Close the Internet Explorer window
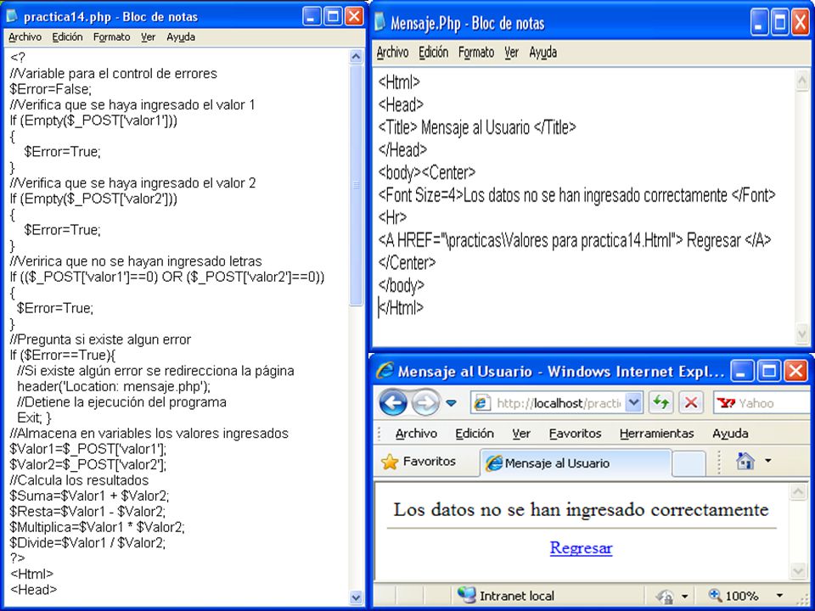 (795, 371)
